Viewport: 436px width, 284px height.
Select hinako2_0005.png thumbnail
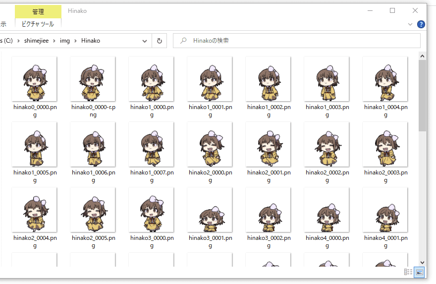(93, 210)
